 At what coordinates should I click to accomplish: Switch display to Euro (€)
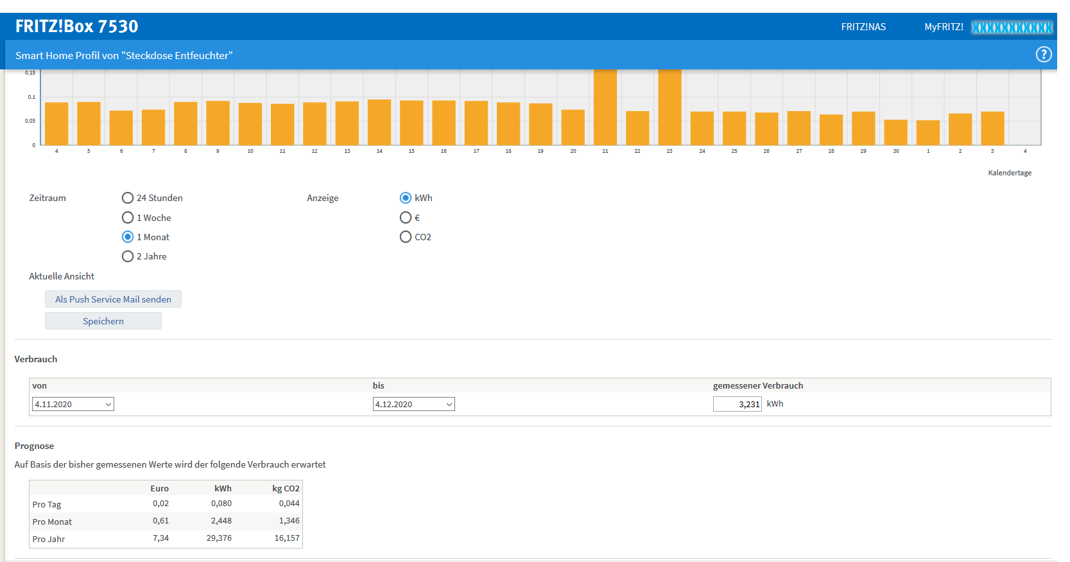[406, 218]
